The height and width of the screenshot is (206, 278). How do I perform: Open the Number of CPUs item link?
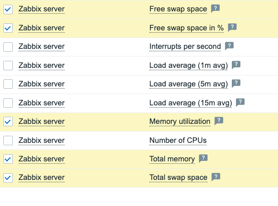[178, 140]
